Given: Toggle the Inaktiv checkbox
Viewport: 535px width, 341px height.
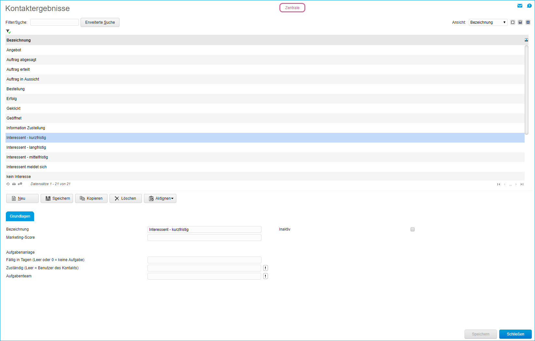Looking at the screenshot, I should coord(413,229).
